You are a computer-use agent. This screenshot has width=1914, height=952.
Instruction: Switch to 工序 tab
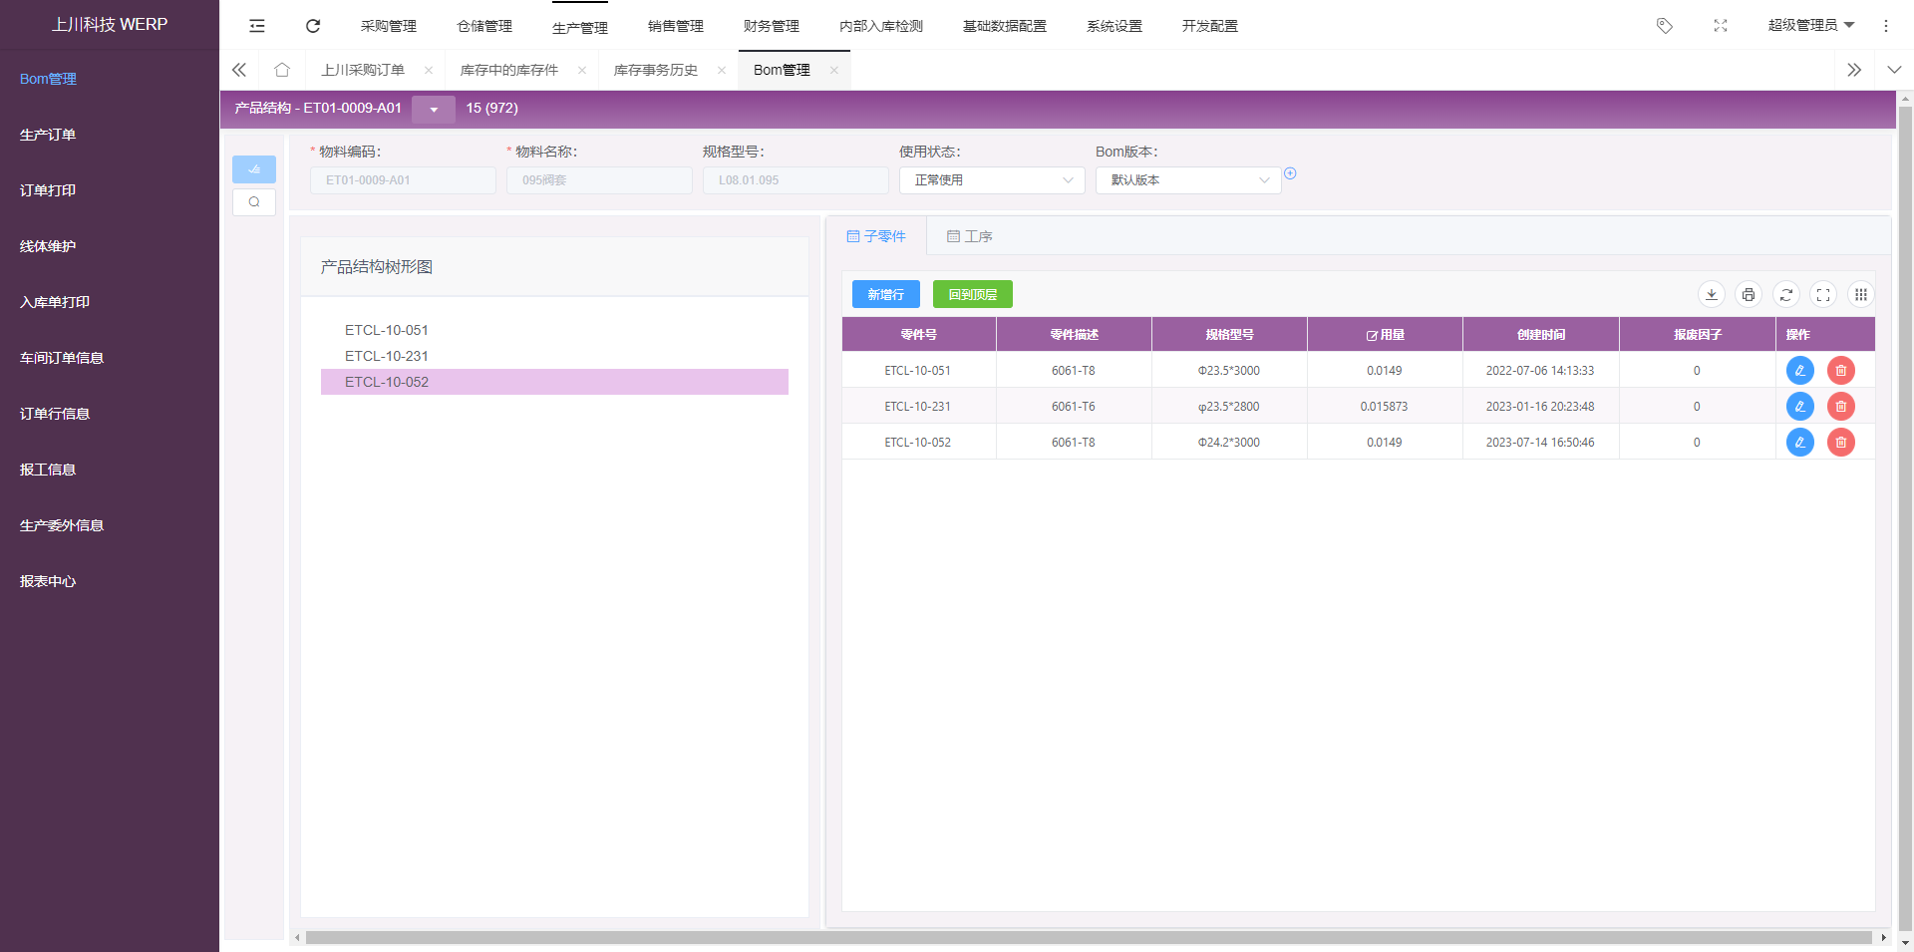point(969,236)
